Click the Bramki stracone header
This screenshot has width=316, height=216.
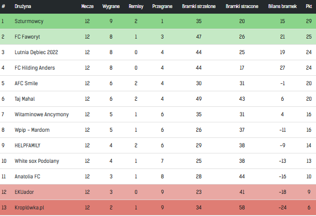(x=242, y=6)
